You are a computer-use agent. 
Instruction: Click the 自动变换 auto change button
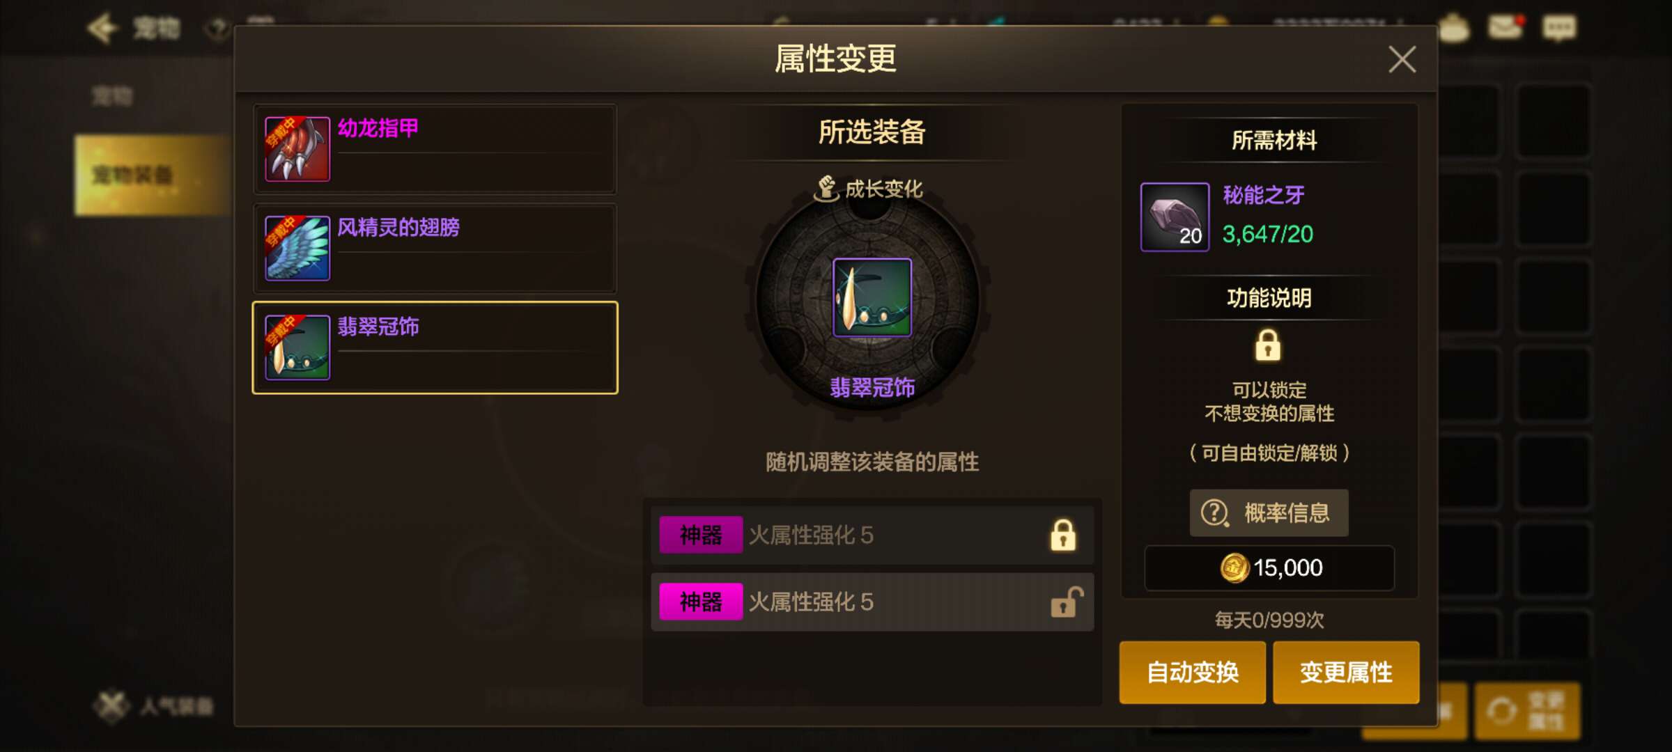click(x=1193, y=672)
